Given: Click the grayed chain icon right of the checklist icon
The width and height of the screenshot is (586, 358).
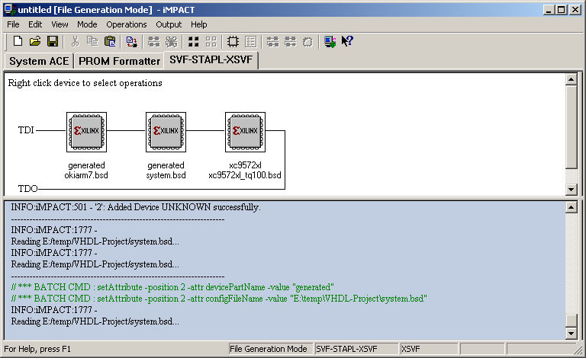Looking at the screenshot, I should coord(273,41).
